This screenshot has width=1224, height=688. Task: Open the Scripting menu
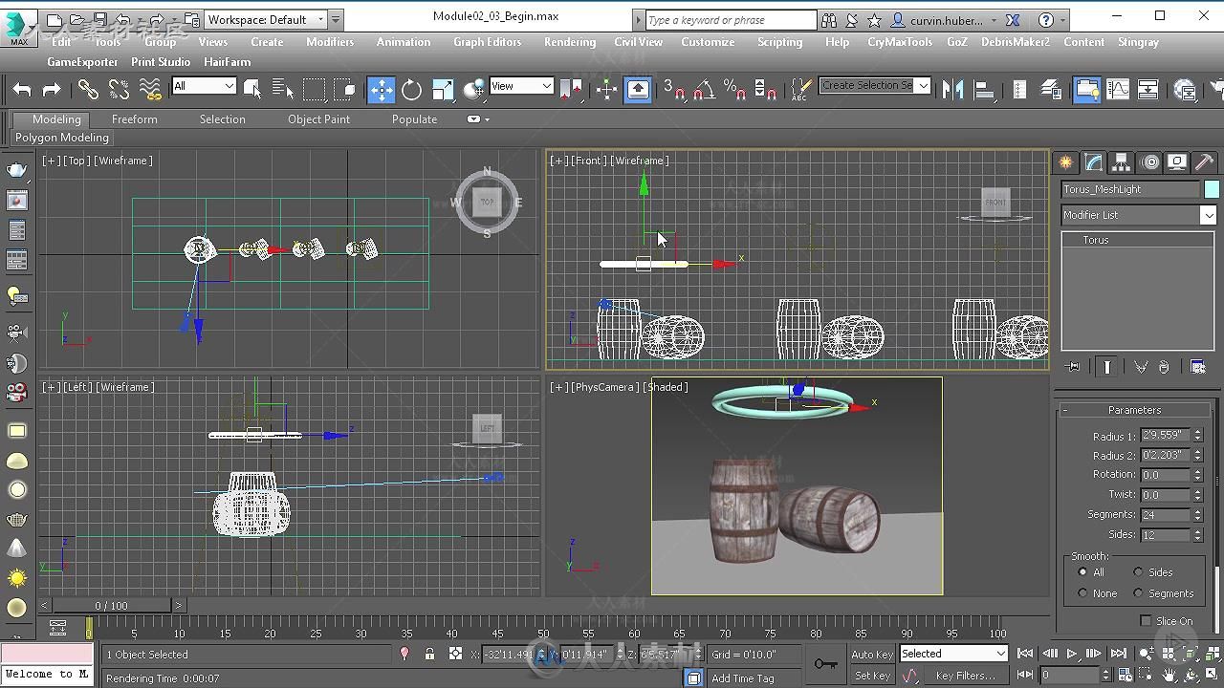(780, 42)
